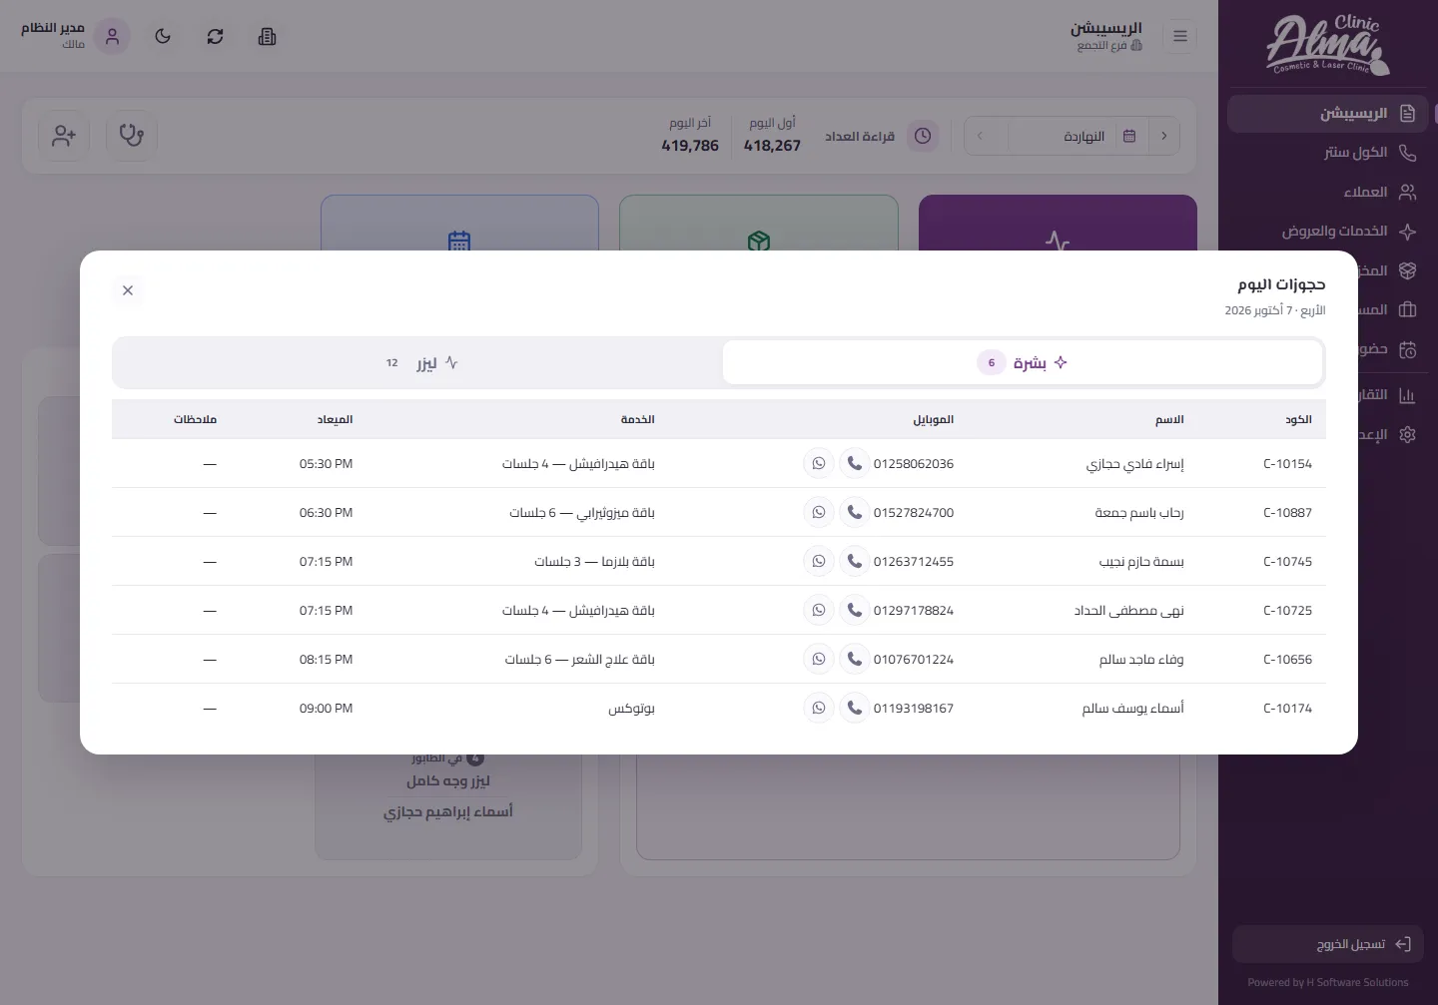Open WhatsApp for وفاء ماجد سالم

(819, 659)
